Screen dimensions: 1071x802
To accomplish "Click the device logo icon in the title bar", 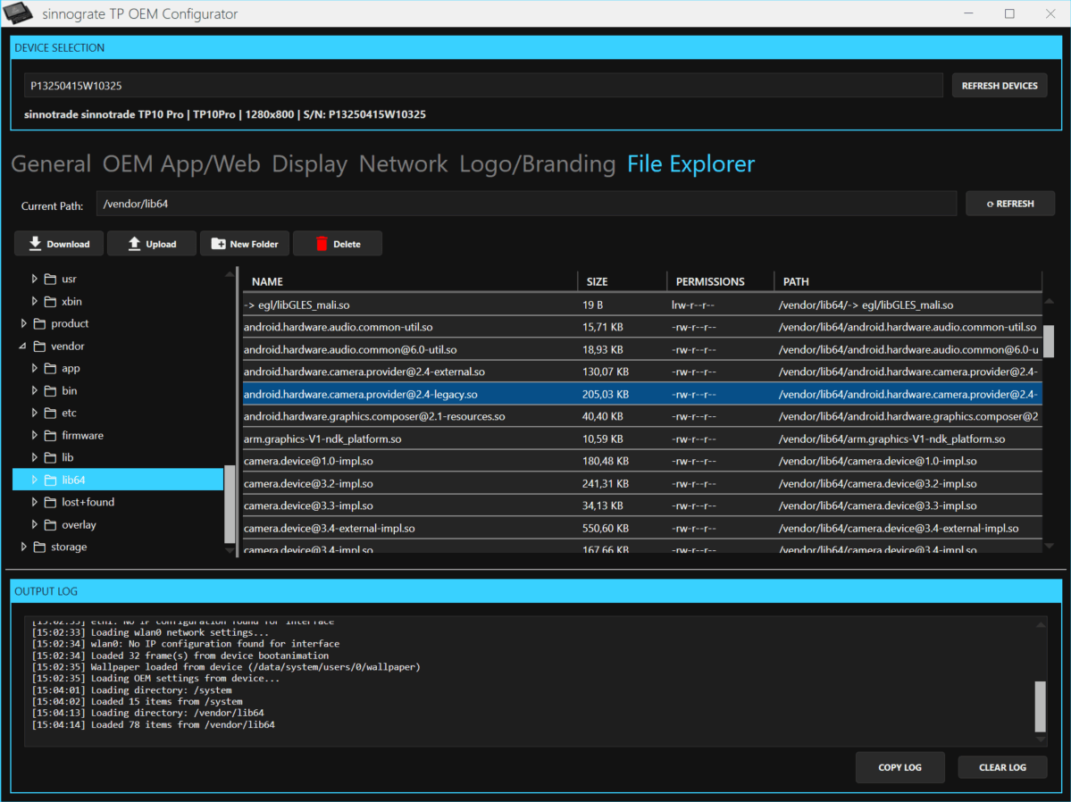I will (x=19, y=13).
